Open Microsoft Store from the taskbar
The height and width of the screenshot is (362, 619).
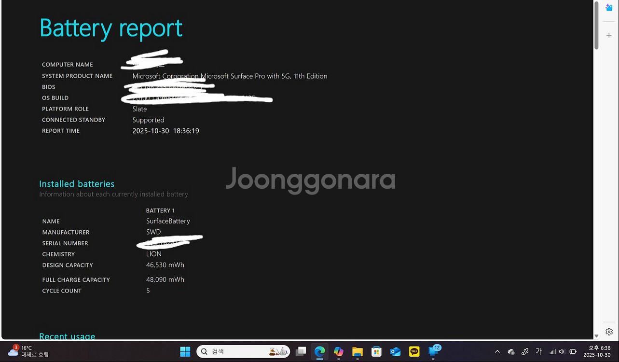376,351
